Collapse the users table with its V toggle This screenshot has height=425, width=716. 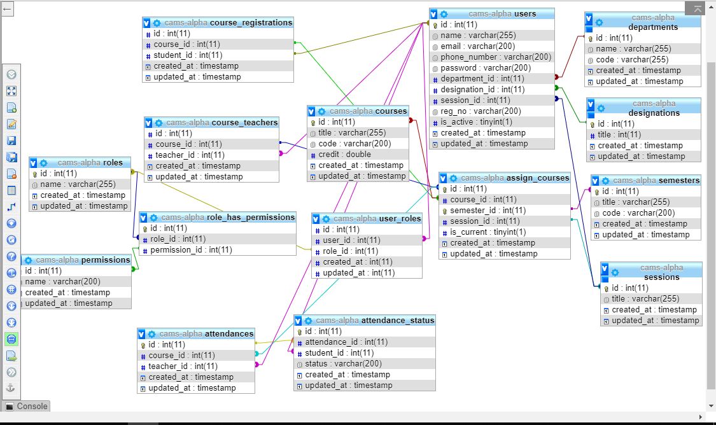pyautogui.click(x=434, y=14)
